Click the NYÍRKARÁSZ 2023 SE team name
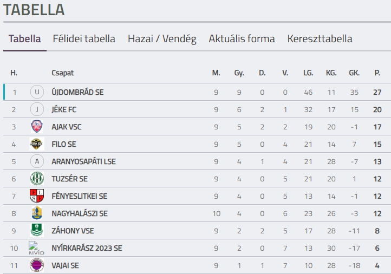391x274 pixels. point(87,248)
